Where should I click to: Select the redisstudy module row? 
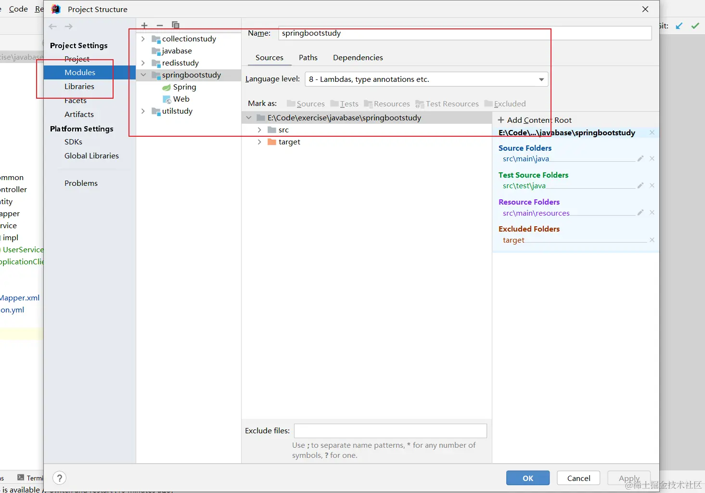click(x=189, y=63)
